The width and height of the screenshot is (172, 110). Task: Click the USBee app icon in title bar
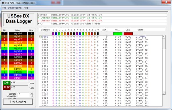(x=3, y=3)
